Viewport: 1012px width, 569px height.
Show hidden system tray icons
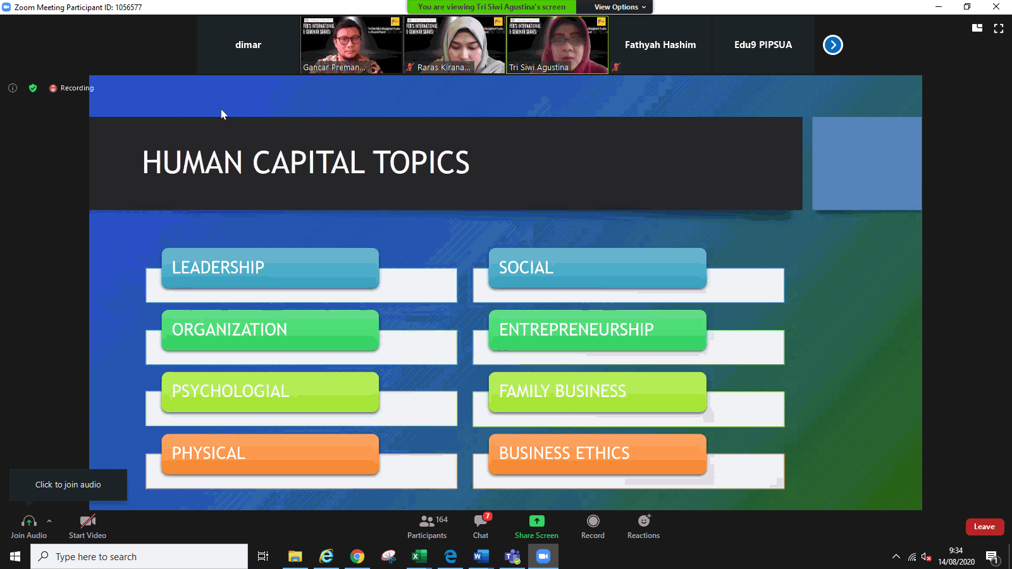896,556
